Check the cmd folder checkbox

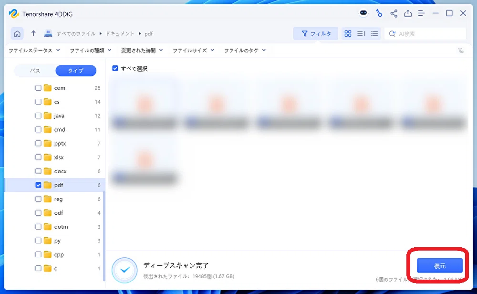[x=38, y=130]
